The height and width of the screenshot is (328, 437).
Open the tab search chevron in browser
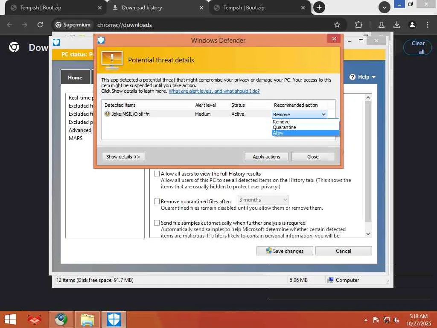click(x=384, y=8)
